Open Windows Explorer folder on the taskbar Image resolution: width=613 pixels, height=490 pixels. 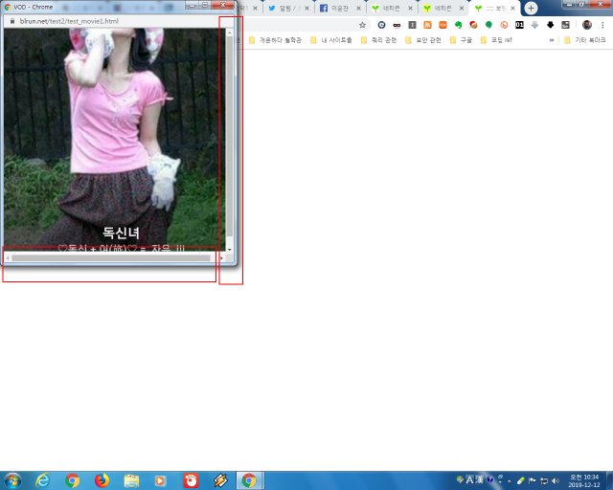click(132, 480)
